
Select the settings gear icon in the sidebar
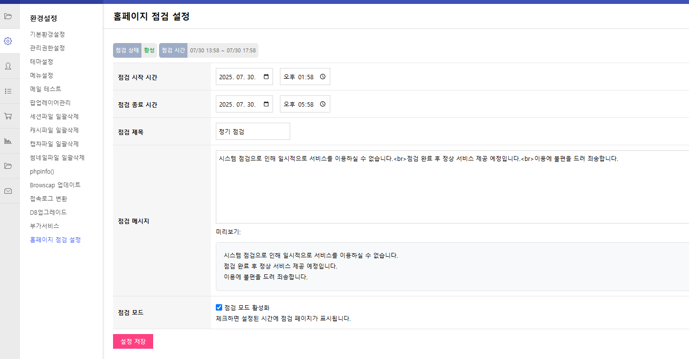click(x=8, y=41)
